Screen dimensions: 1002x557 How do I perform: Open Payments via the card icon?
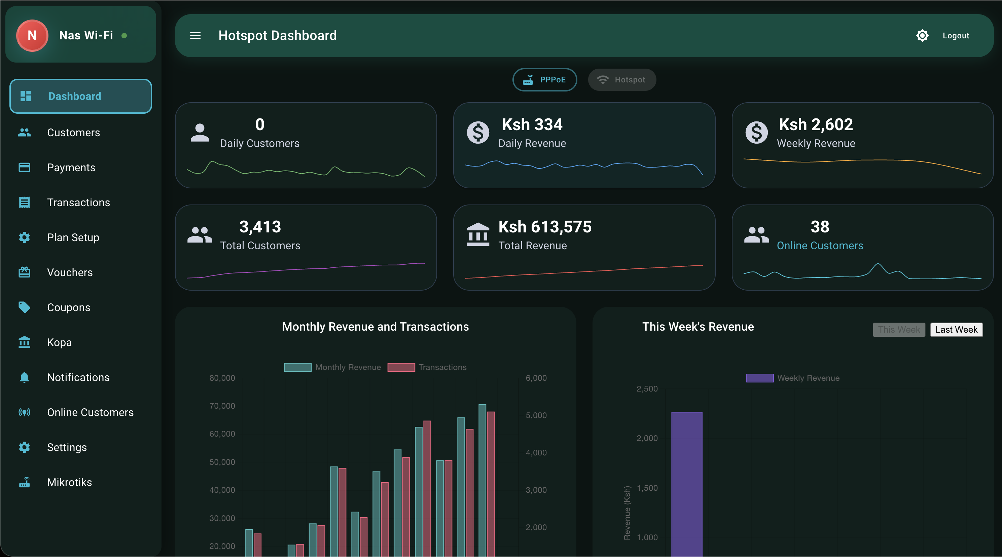[x=24, y=167]
